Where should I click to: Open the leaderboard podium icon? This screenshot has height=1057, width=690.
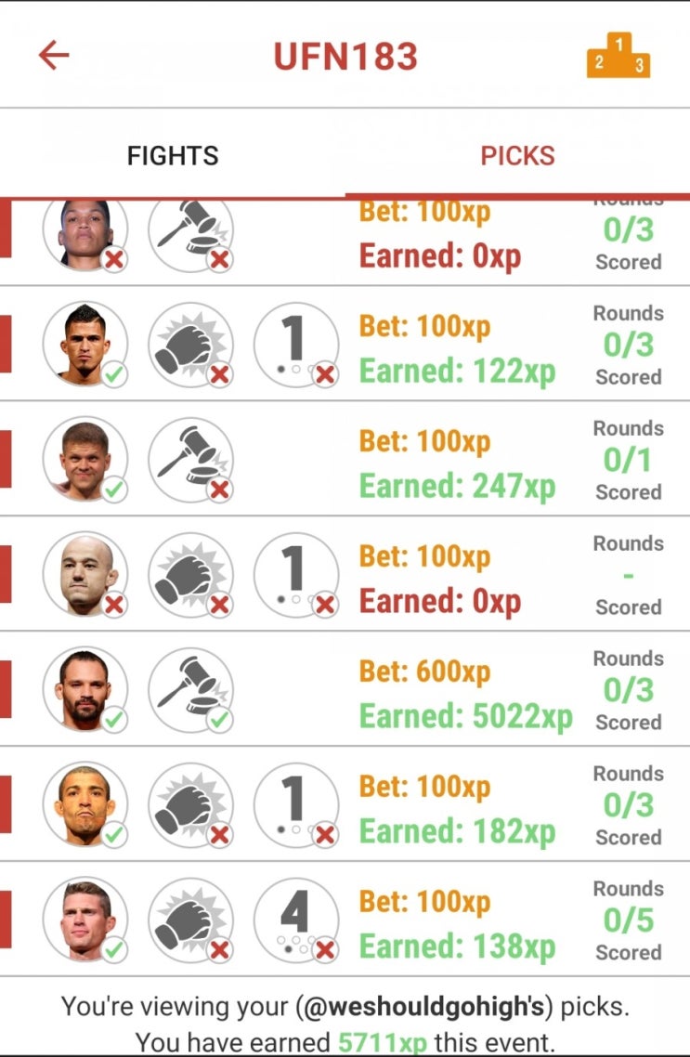618,56
